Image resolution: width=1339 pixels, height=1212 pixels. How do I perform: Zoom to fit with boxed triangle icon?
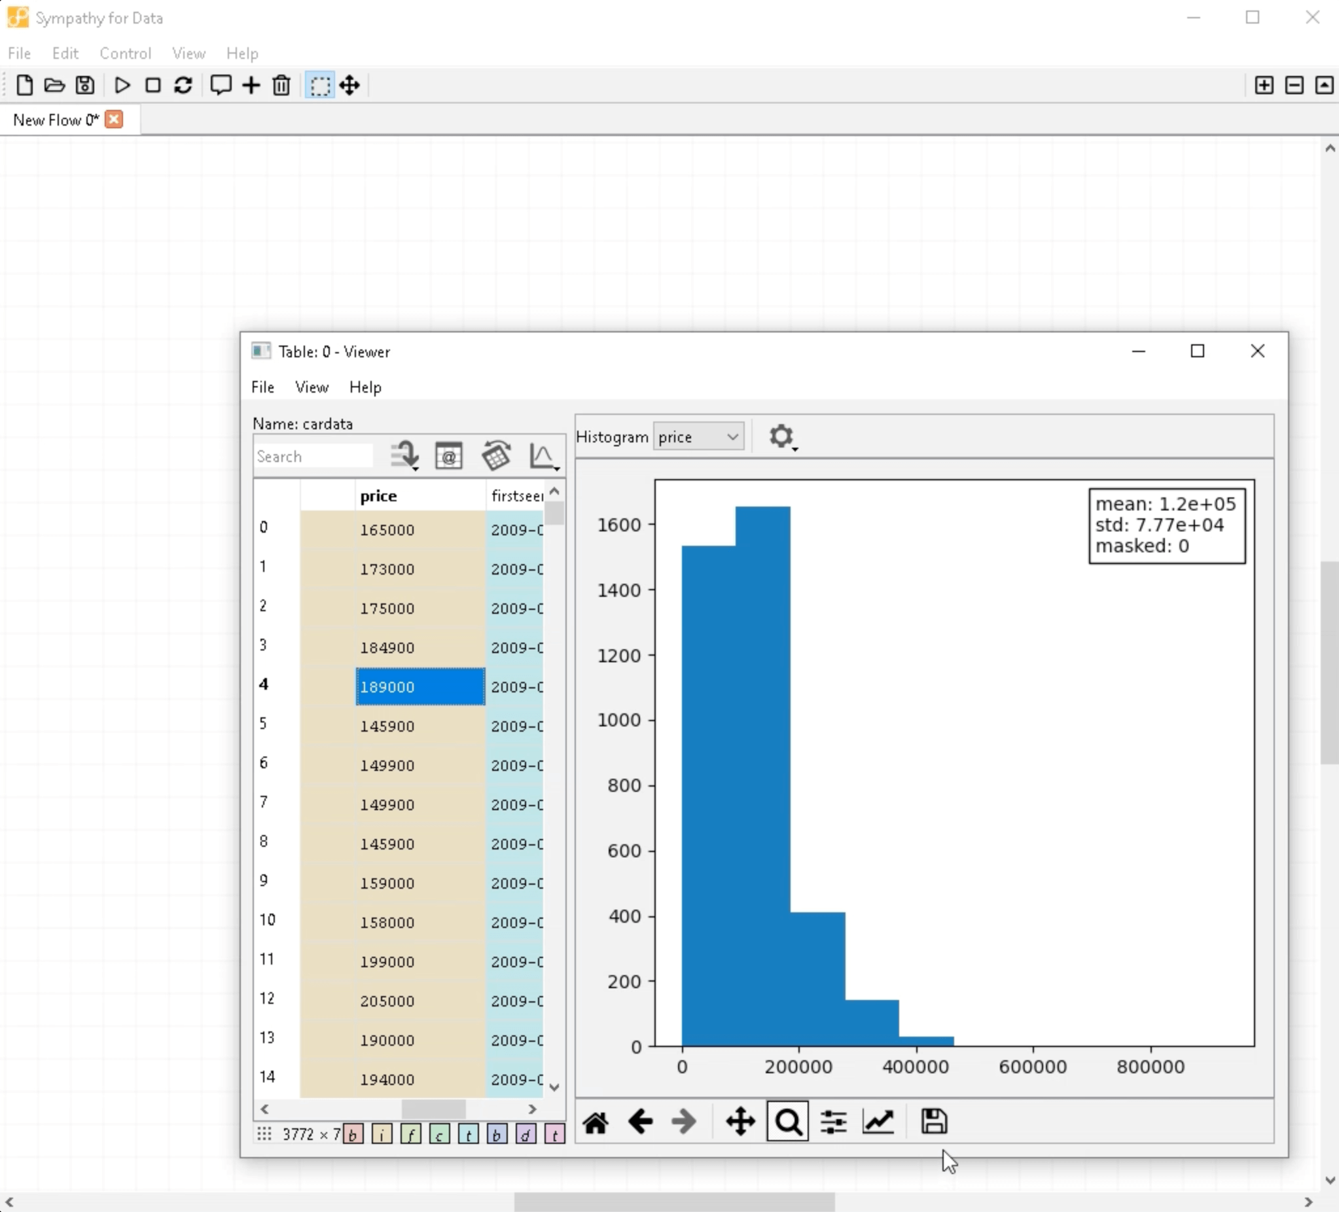[1324, 85]
